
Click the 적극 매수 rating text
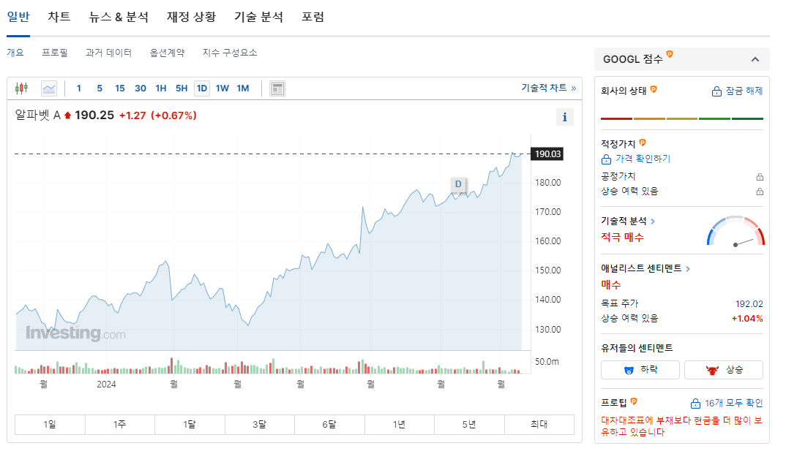[x=622, y=238]
